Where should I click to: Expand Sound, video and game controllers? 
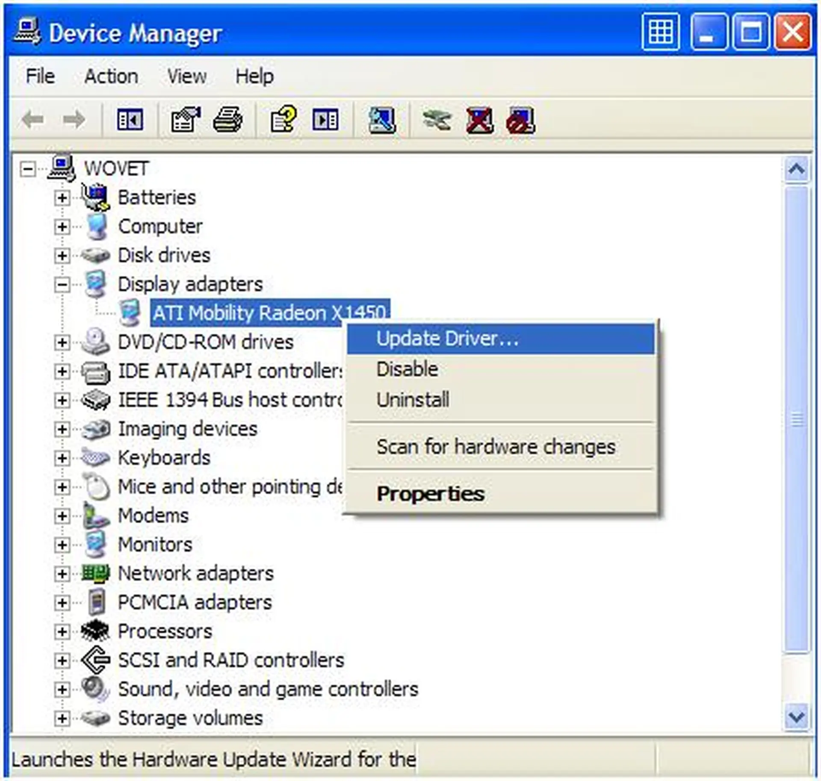pos(62,689)
